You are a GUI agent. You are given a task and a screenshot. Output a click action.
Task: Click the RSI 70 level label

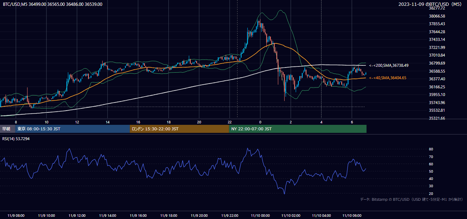pyautogui.click(x=431, y=157)
